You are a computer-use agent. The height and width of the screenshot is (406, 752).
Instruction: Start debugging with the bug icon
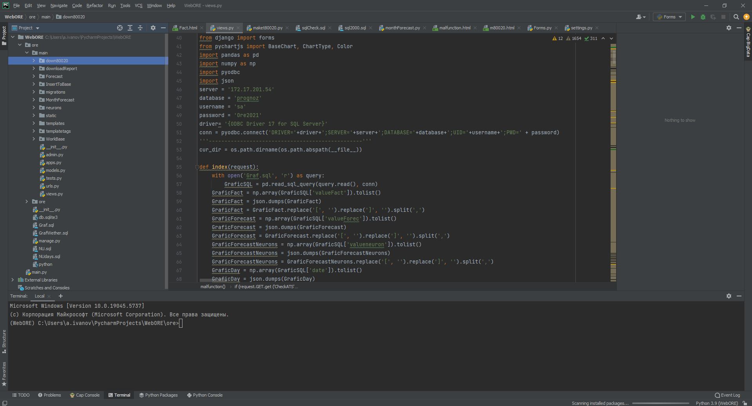[703, 17]
